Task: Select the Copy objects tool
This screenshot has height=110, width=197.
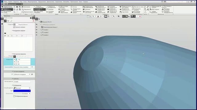Action: (136, 9)
